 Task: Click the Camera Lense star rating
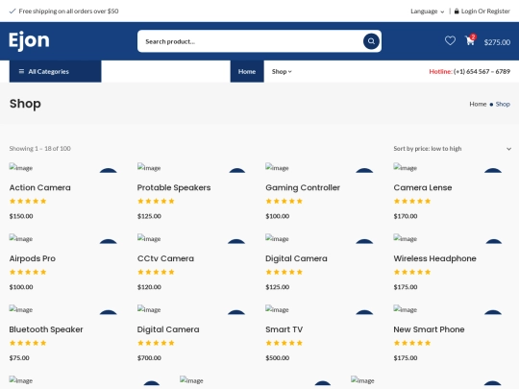pyautogui.click(x=412, y=201)
